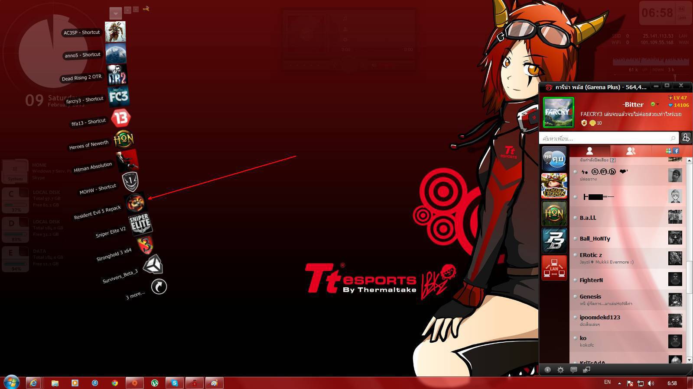Open the Dead Rising 2 OTR icon
This screenshot has height=389, width=693.
[x=117, y=75]
